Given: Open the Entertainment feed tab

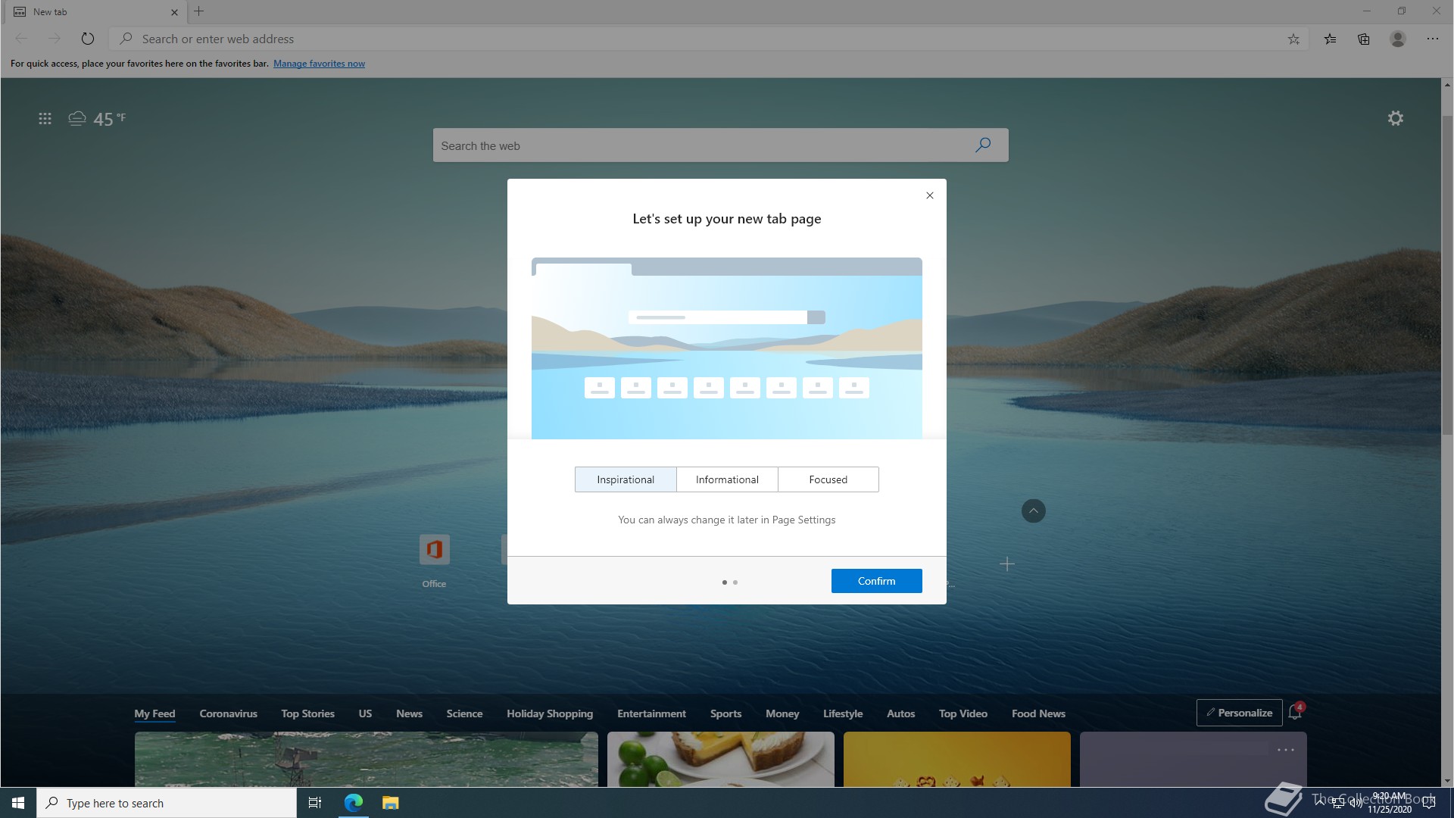Looking at the screenshot, I should pyautogui.click(x=651, y=713).
